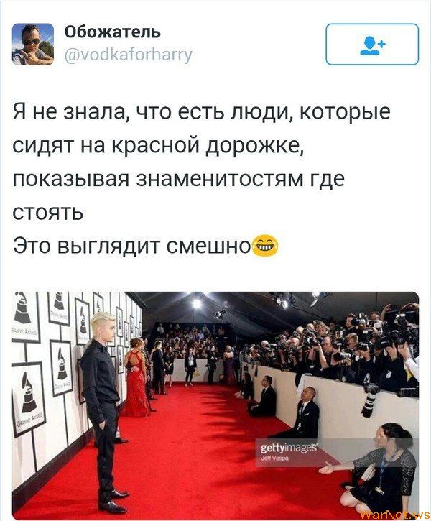The image size is (431, 521).
Task: Click the text 'Это выглядит смешно'
Action: [x=132, y=247]
